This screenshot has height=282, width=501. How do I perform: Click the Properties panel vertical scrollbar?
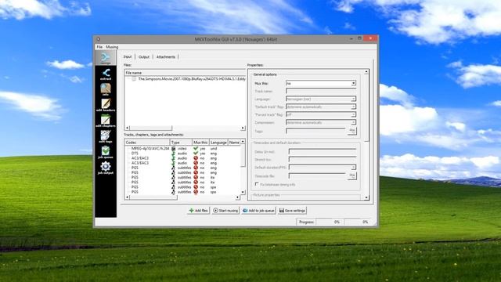366,135
